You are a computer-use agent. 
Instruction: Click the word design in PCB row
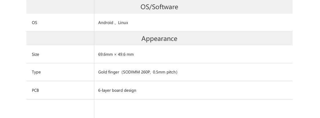130,90
